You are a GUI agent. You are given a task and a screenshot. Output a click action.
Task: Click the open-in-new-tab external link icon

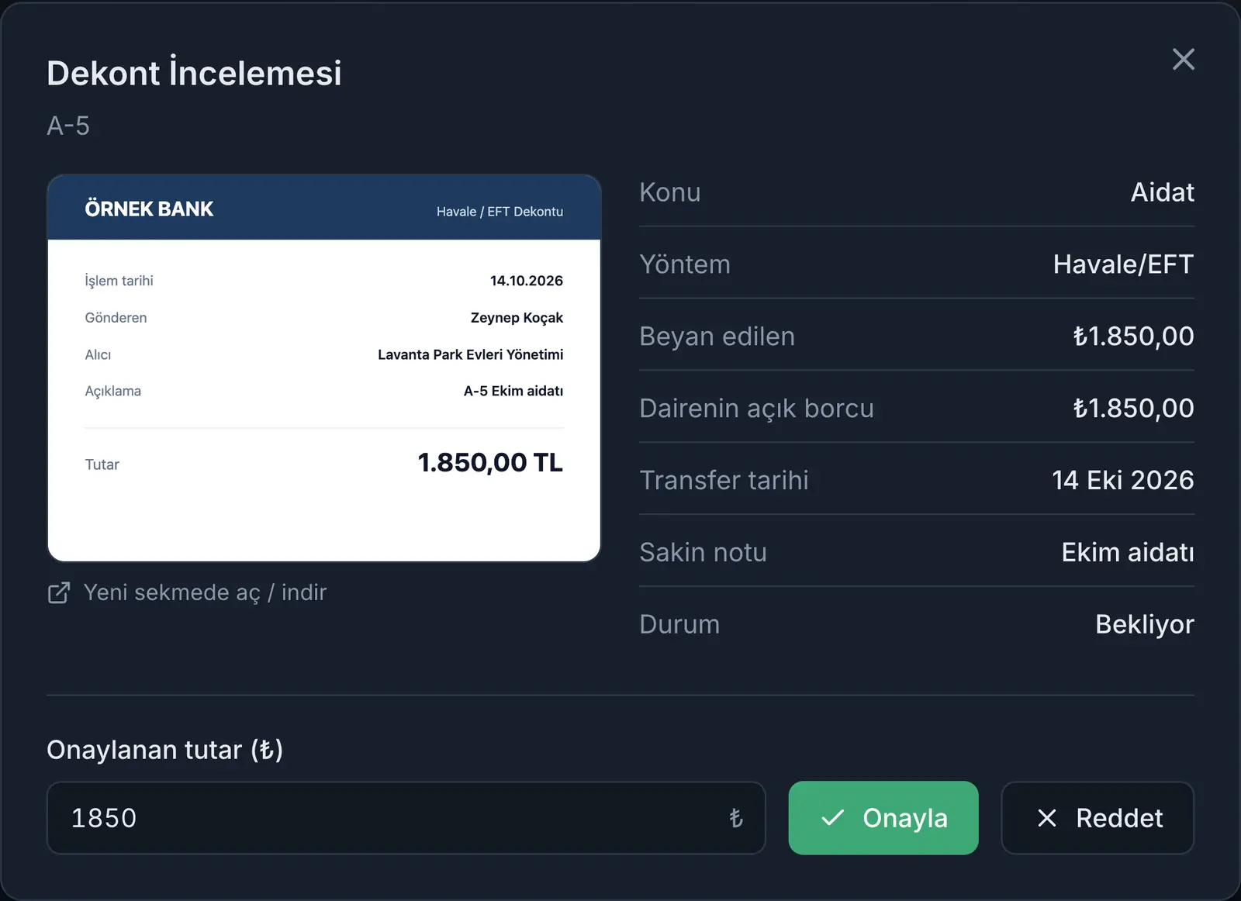pos(59,592)
